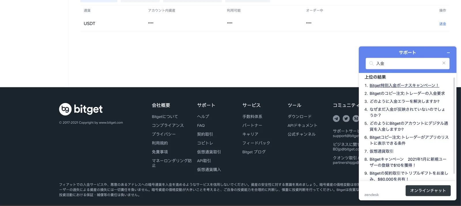Open 仮想通貨取引 link under サポート column
Viewport: 461px width, 206px height.
click(209, 152)
